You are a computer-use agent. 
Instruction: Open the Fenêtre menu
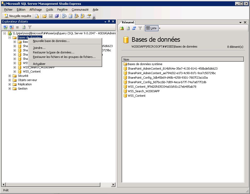pyautogui.click(x=62, y=10)
